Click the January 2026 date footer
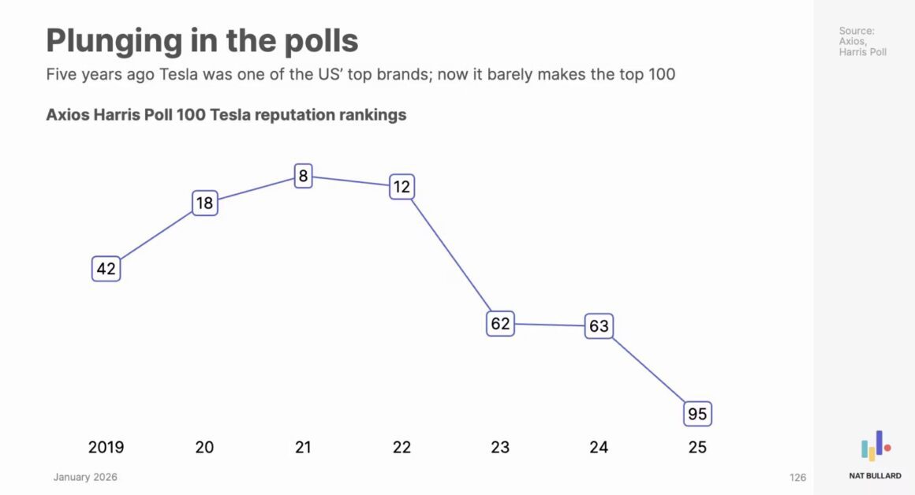The width and height of the screenshot is (915, 495). click(85, 478)
